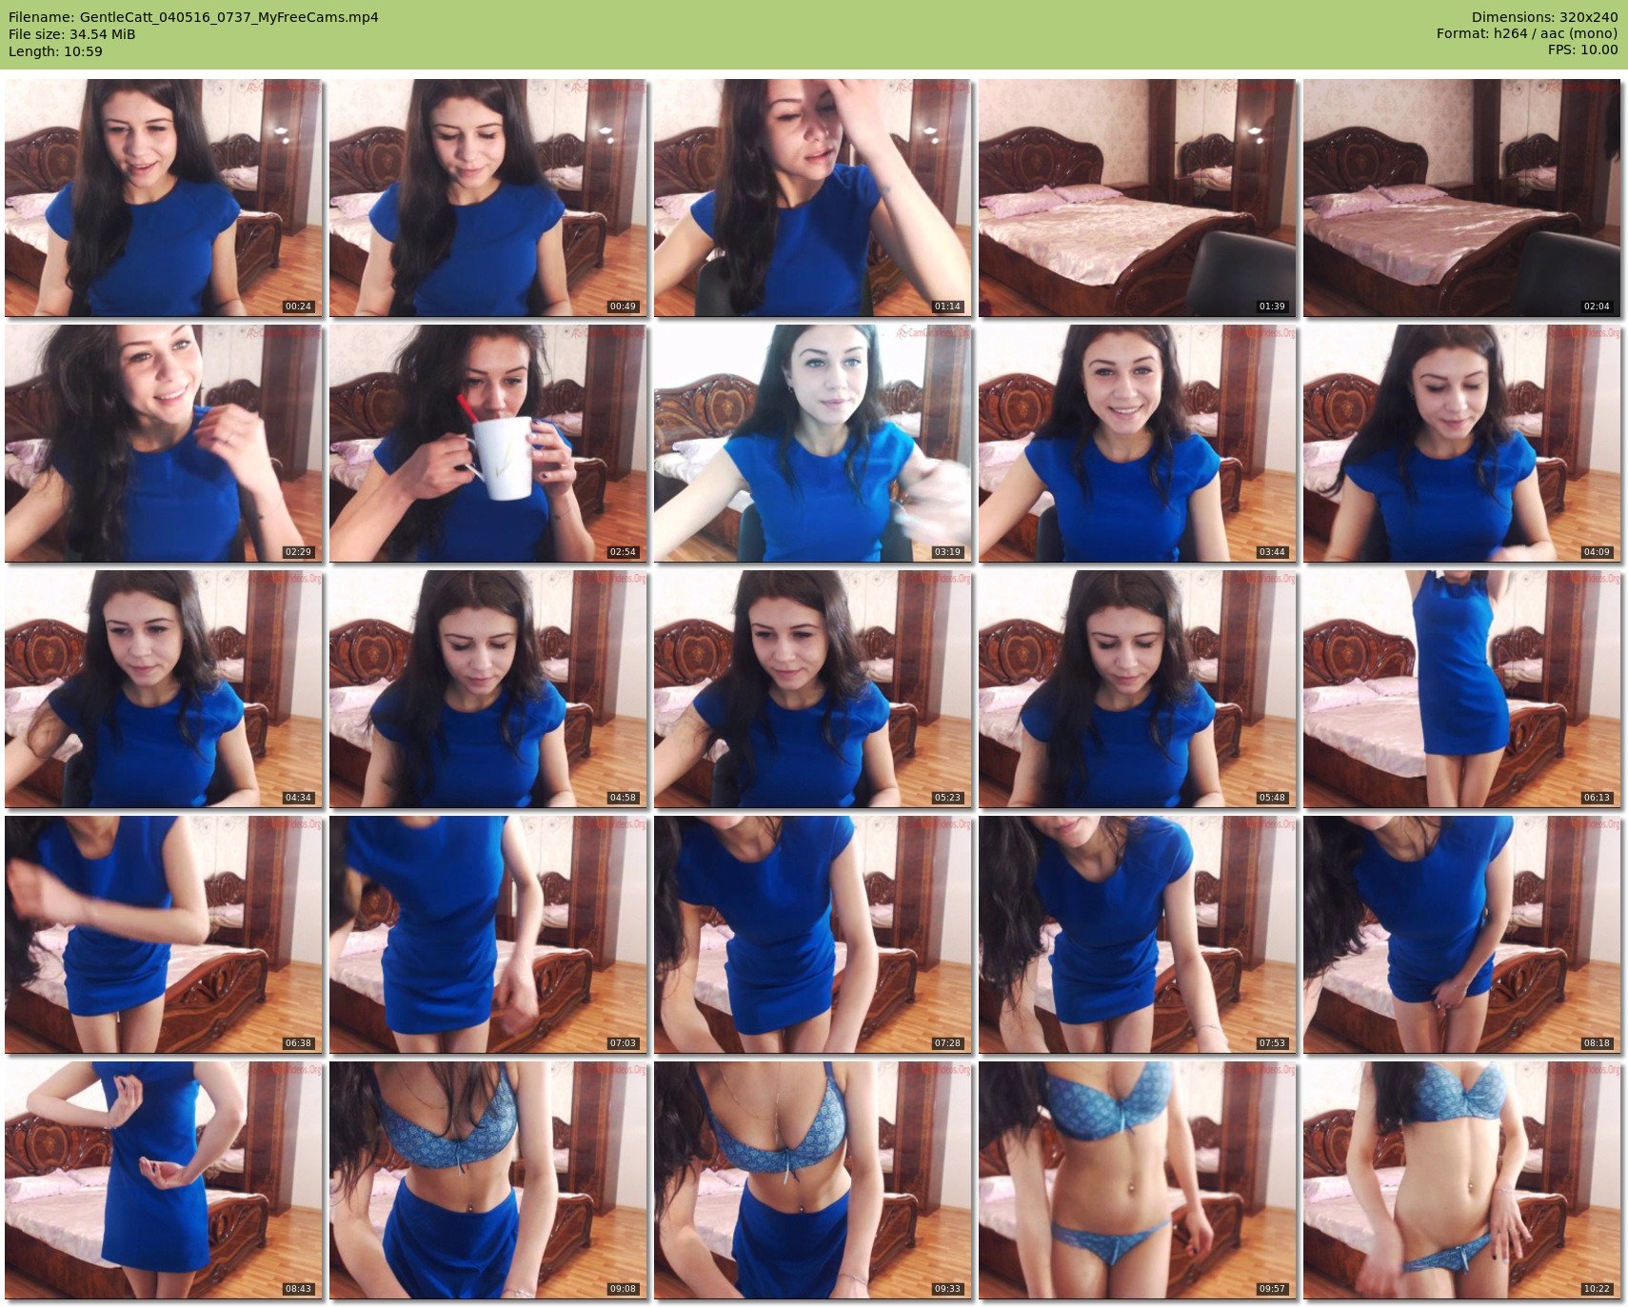
Task: Open the white mug frame stamped 02:54
Action: (x=488, y=444)
